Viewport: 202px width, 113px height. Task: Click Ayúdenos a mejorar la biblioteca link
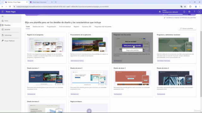point(180,18)
